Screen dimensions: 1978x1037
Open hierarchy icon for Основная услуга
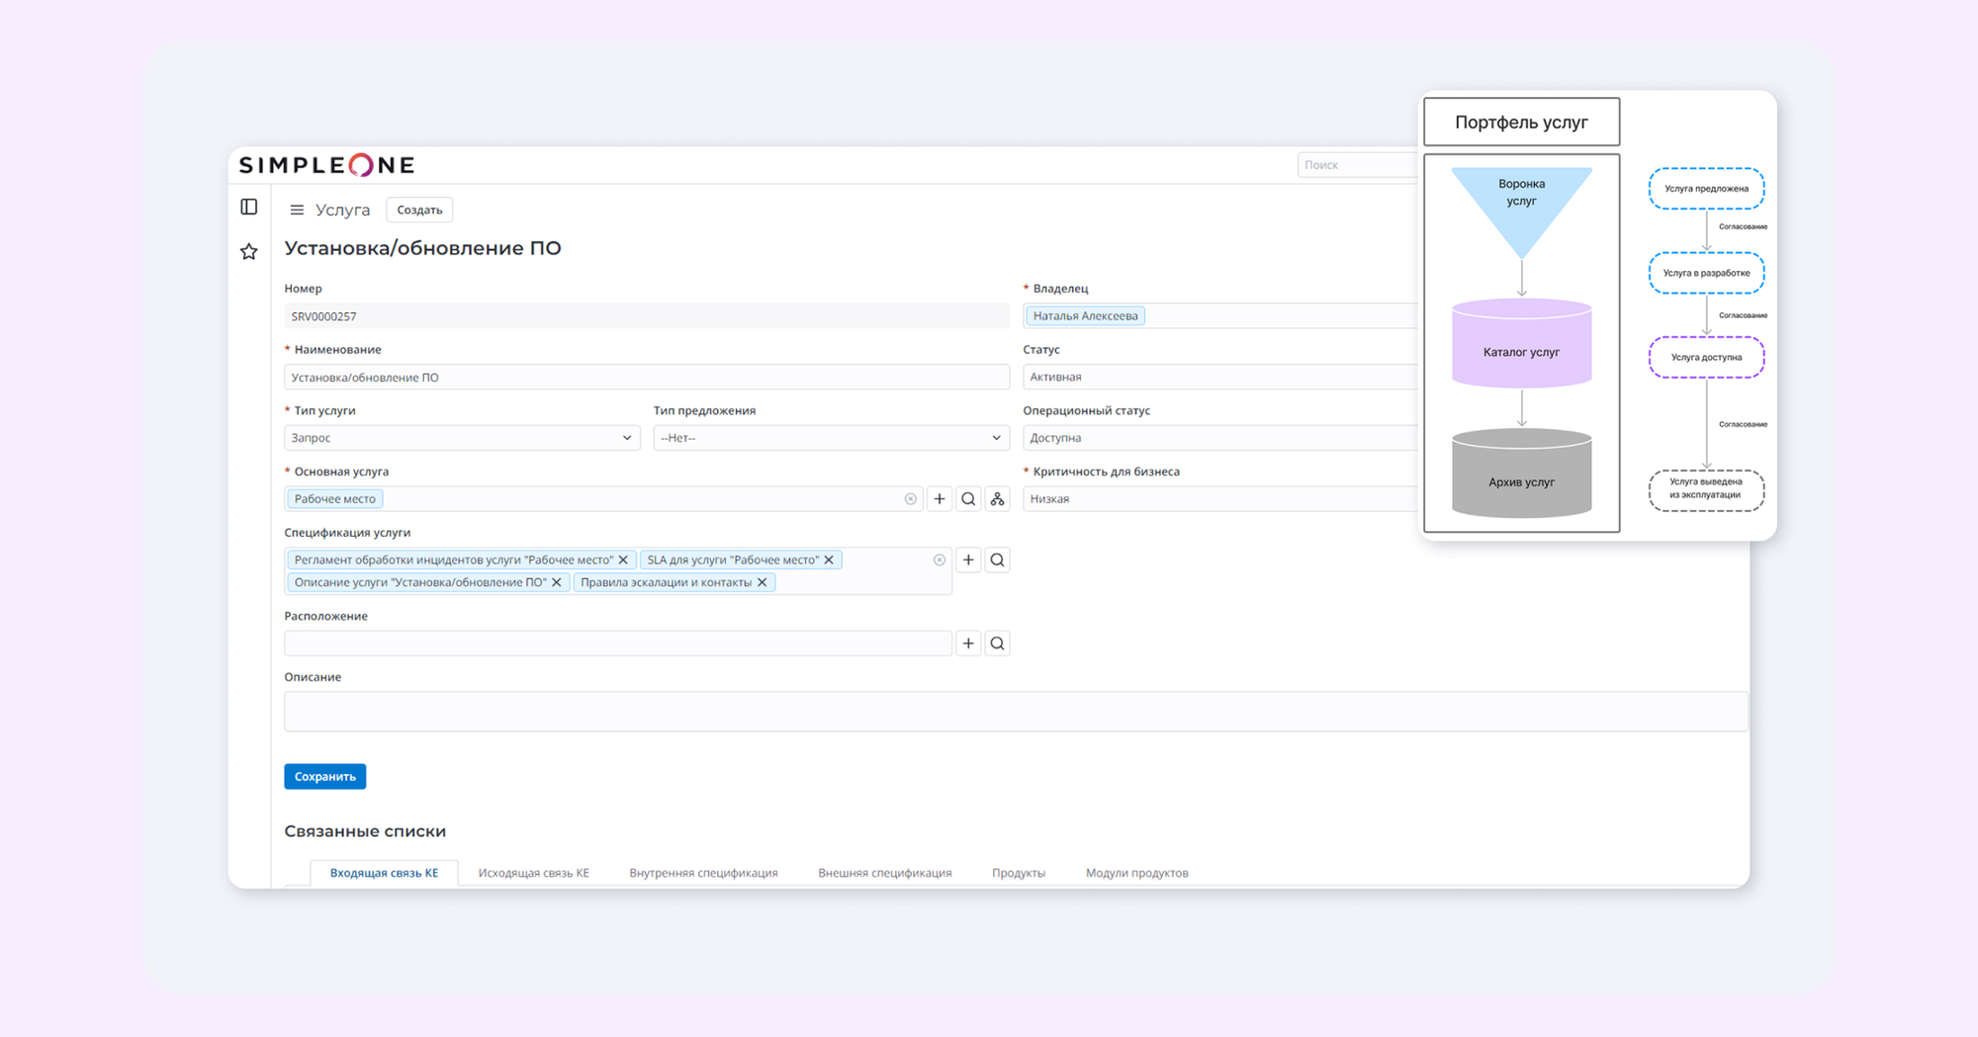pos(997,499)
